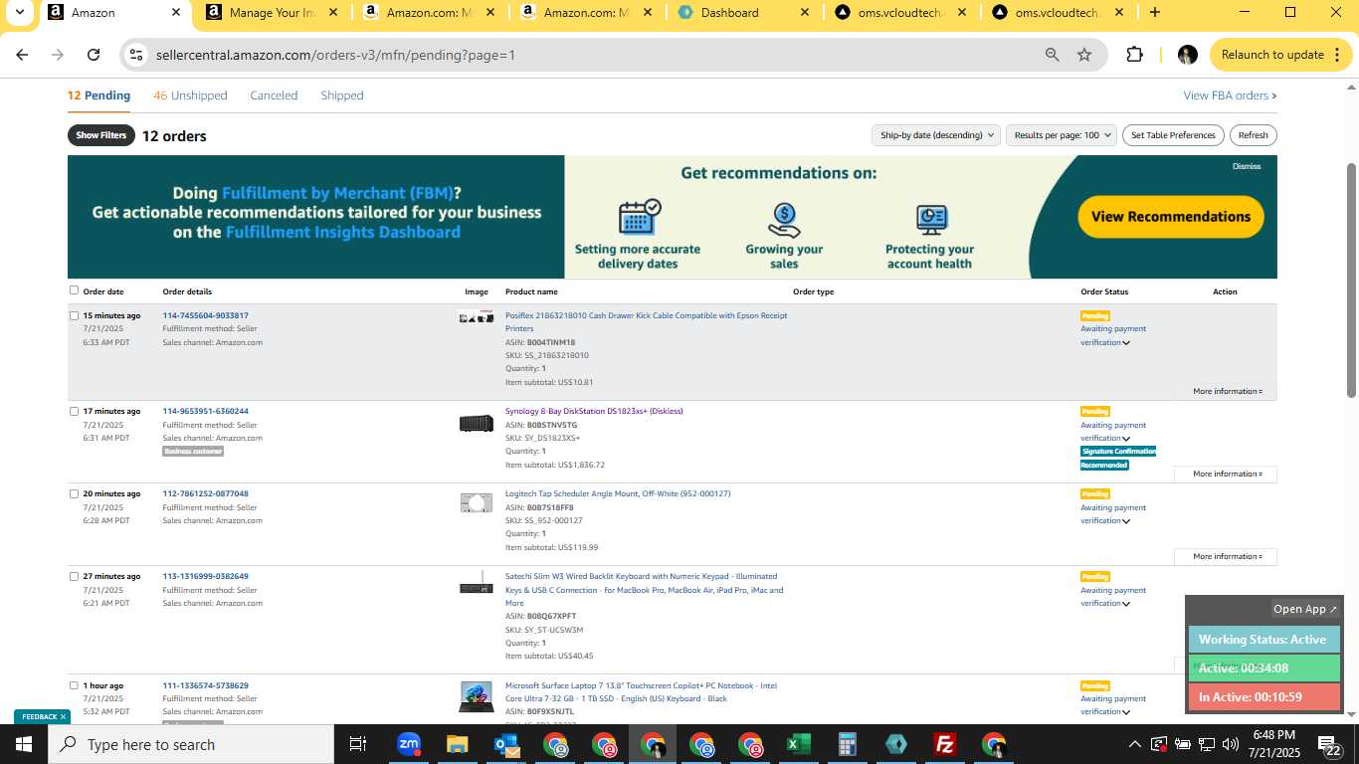Image resolution: width=1359 pixels, height=764 pixels.
Task: Click the setting accurate delivery dates calendar icon
Action: click(639, 217)
